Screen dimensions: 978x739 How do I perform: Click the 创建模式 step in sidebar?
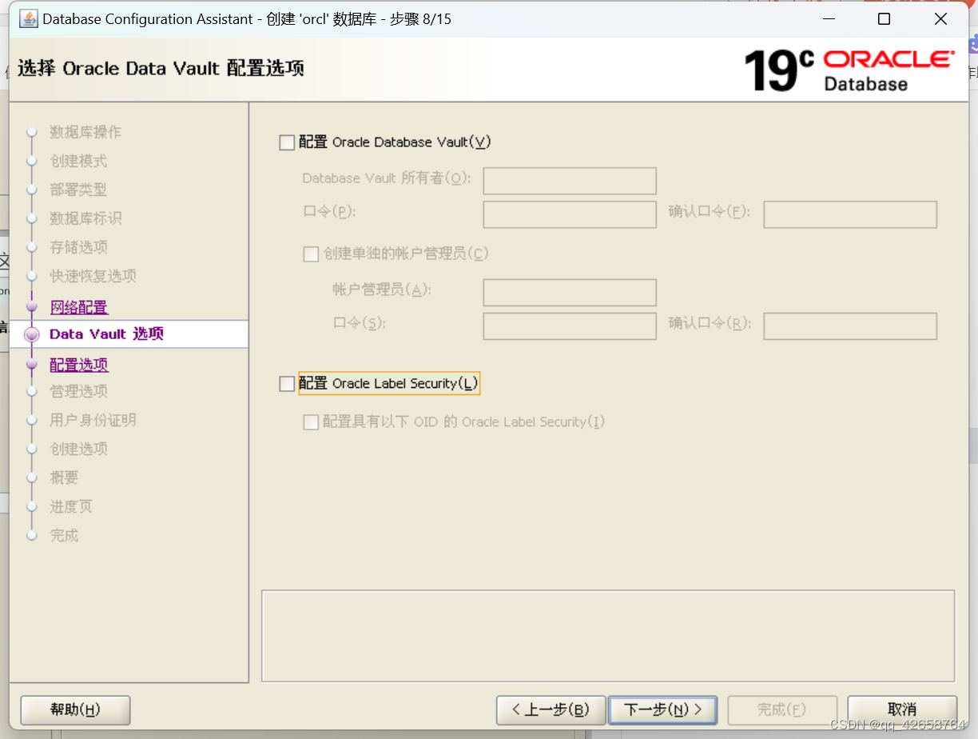78,161
